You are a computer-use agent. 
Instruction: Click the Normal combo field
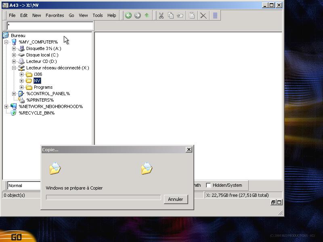pos(24,186)
